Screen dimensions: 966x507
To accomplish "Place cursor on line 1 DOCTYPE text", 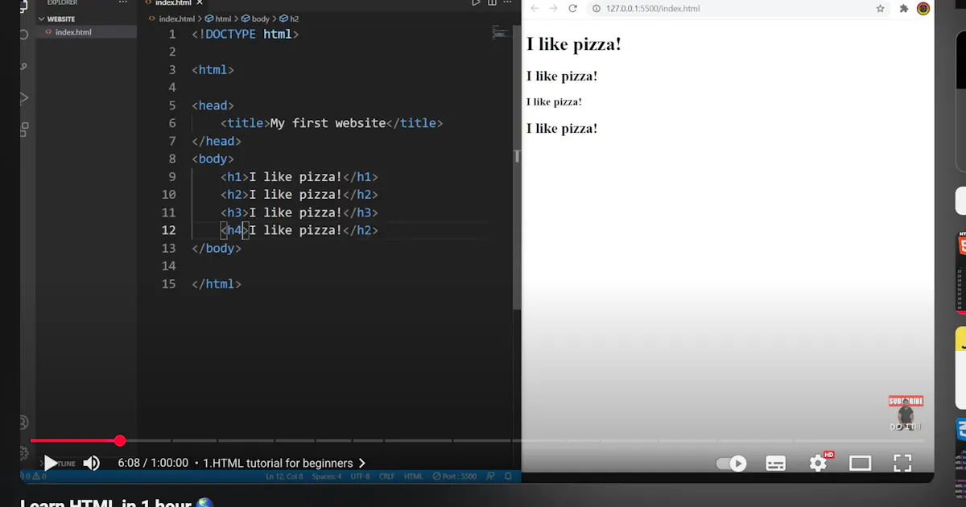I will pyautogui.click(x=245, y=34).
